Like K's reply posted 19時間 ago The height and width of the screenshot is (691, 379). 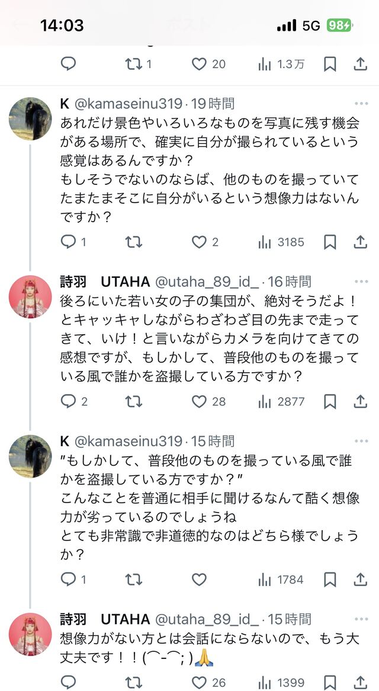click(x=200, y=242)
